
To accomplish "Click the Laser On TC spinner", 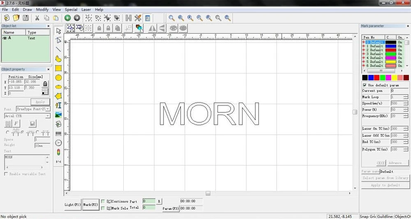I will click(406, 129).
